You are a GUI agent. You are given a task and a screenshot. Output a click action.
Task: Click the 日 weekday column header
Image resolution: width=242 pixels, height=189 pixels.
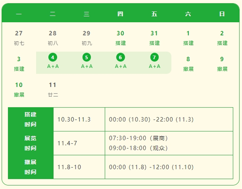pyautogui.click(x=222, y=14)
